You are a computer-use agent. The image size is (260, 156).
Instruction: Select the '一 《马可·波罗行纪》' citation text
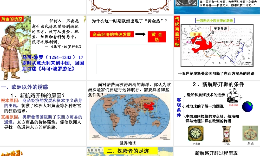[63, 47]
